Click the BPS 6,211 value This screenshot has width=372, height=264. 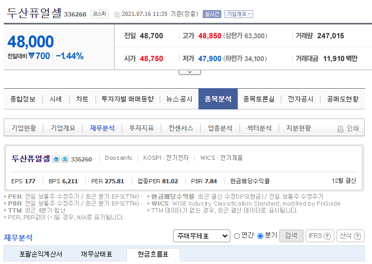(70, 181)
